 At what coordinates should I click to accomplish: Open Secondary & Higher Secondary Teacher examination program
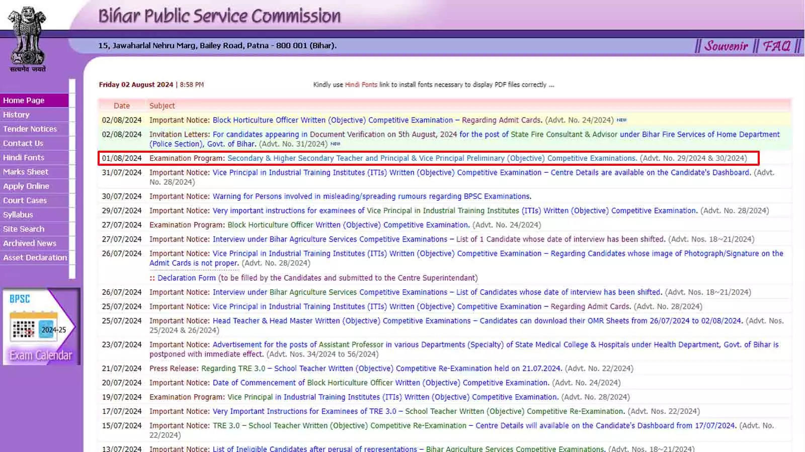(x=432, y=158)
